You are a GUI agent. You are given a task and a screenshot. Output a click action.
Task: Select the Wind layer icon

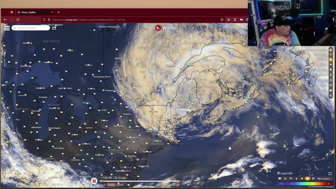331,64
